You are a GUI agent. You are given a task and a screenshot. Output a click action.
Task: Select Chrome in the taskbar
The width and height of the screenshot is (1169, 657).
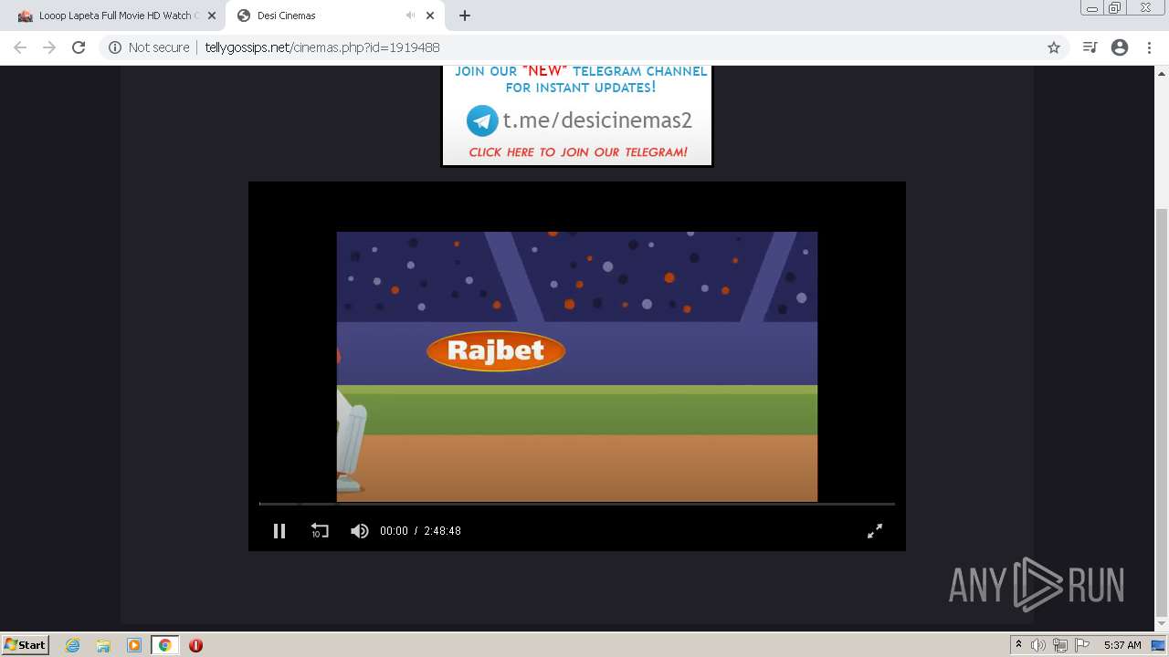click(x=165, y=645)
